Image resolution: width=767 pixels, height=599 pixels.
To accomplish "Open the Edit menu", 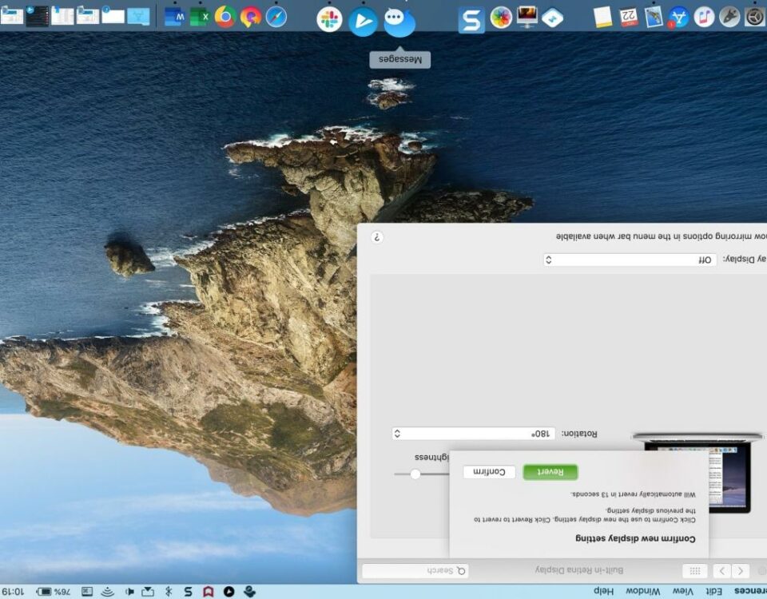I will [713, 591].
